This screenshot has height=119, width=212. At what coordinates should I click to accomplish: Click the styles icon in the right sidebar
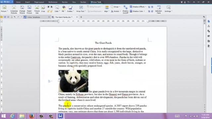point(209,26)
